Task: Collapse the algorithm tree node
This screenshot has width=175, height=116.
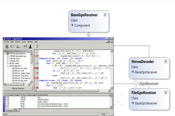Action: point(8,65)
